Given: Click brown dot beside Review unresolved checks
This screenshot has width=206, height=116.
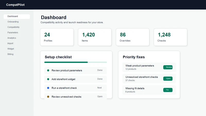Looking at the screenshot, I should tap(48, 97).
